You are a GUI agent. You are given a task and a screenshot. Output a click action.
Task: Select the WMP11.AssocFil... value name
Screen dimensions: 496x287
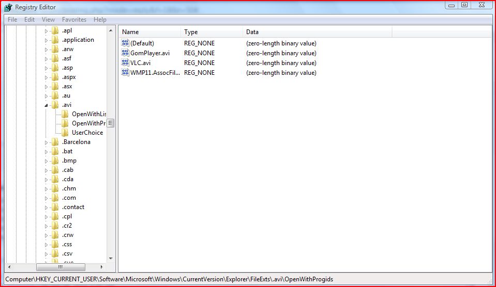coord(155,73)
